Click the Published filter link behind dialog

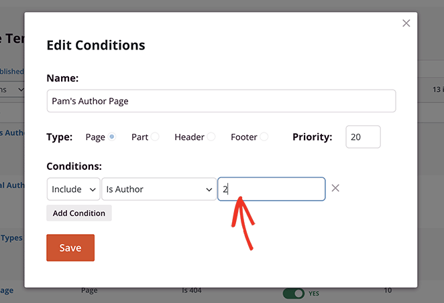[x=12, y=72]
